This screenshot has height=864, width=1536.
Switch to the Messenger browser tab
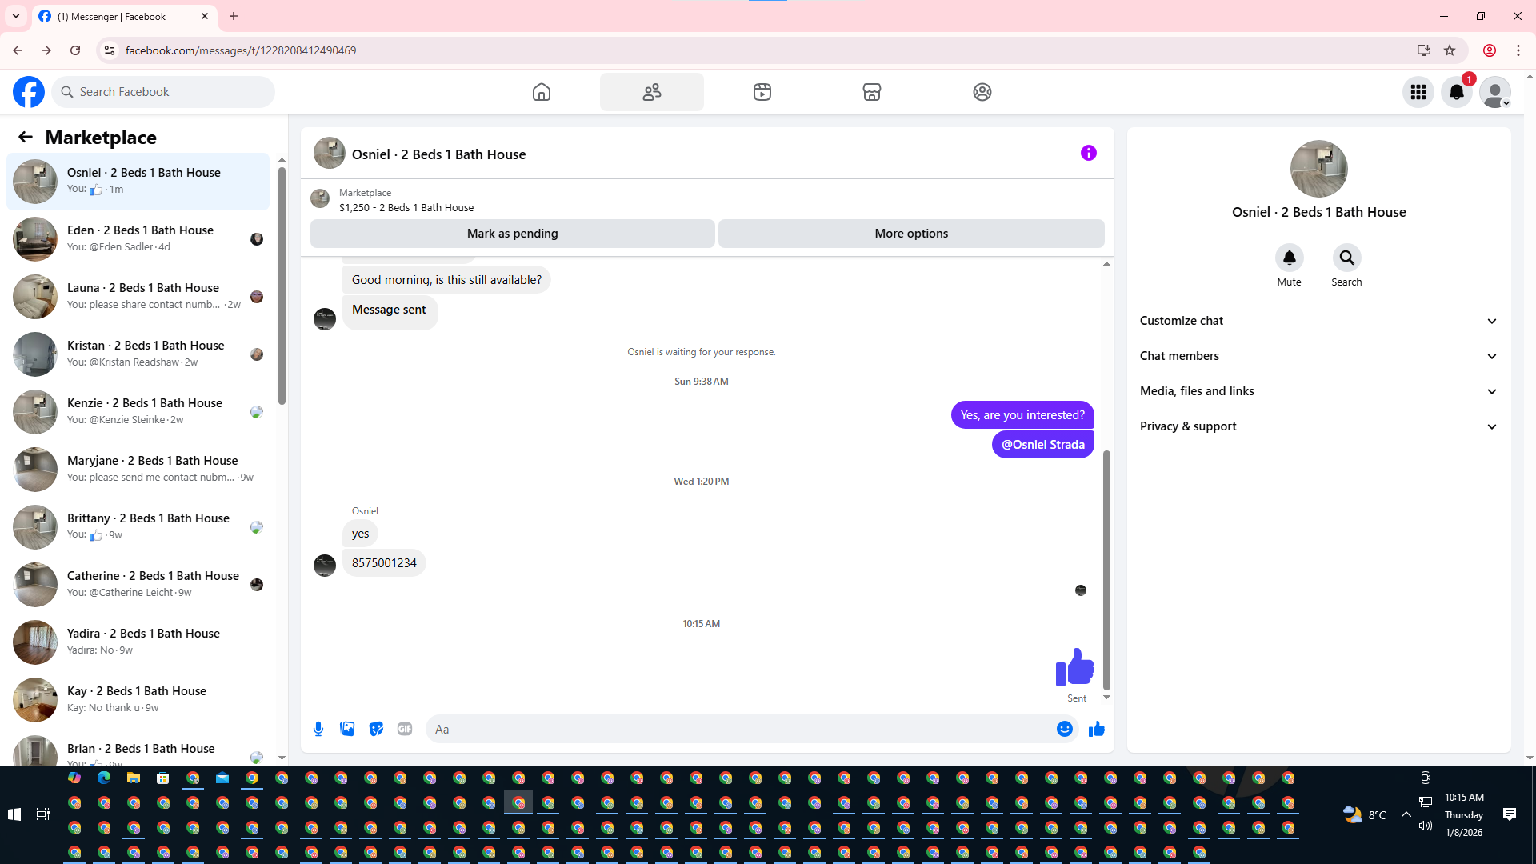pos(124,16)
